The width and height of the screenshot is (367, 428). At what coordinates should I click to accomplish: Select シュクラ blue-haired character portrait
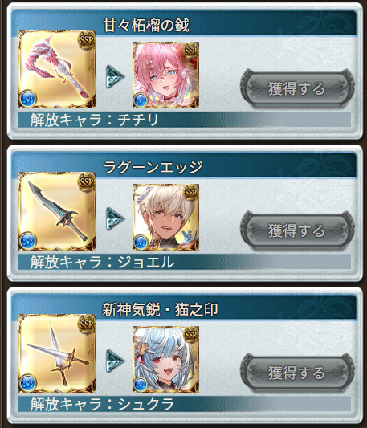165,359
